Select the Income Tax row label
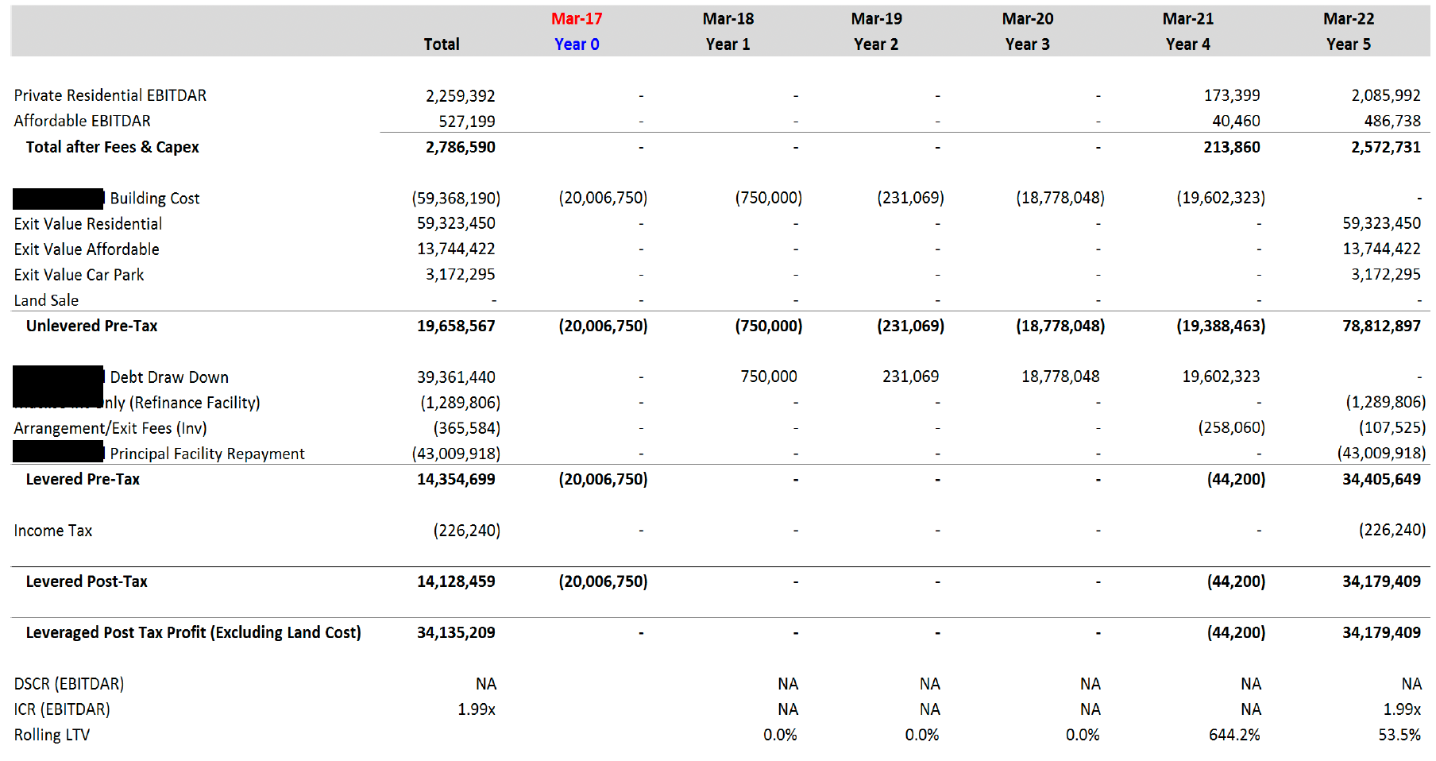Viewport: 1436px width, 761px height. coord(53,531)
